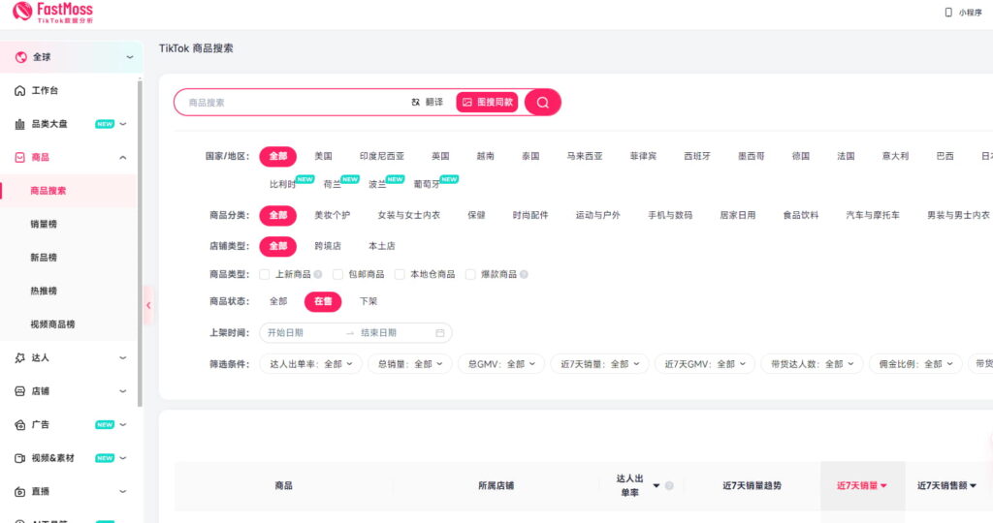This screenshot has width=993, height=523.
Task: Click the 商品 shopping bag icon
Action: click(x=19, y=158)
